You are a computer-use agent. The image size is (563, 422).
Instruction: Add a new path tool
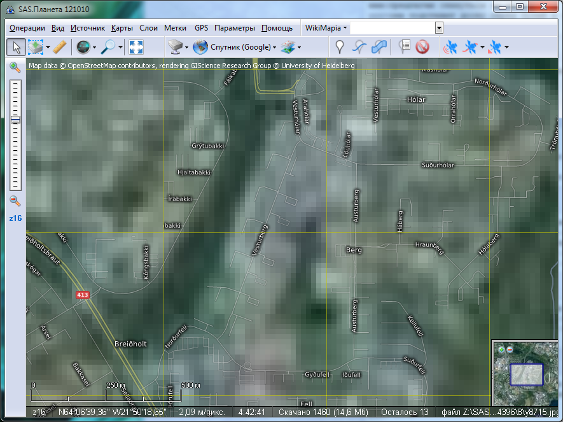[359, 47]
